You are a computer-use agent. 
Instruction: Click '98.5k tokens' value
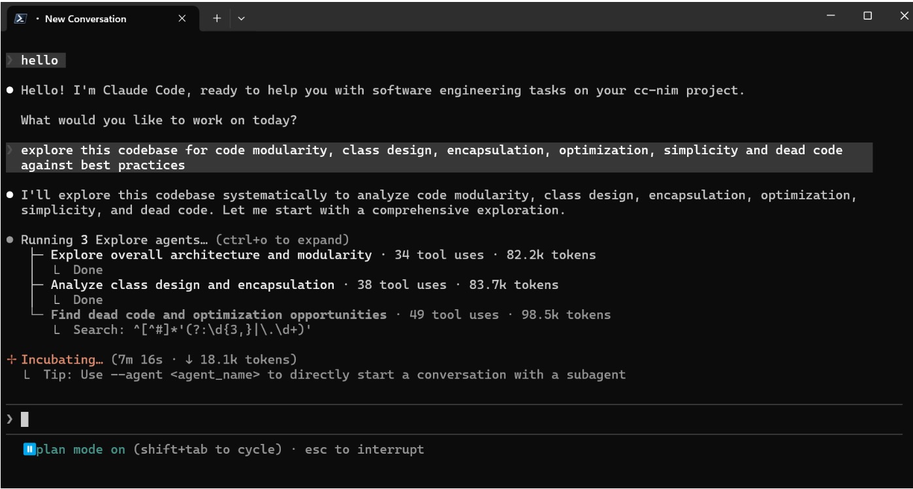point(566,315)
